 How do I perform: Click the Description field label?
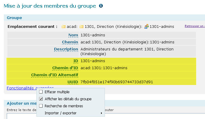point(66,49)
